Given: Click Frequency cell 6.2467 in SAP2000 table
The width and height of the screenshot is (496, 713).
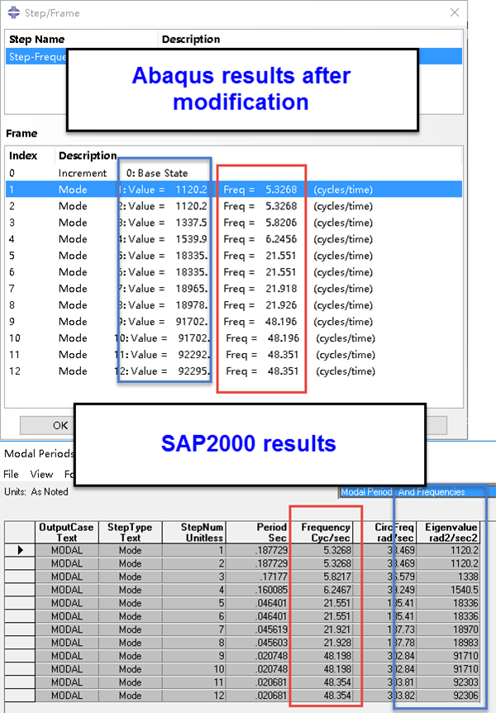Looking at the screenshot, I should 321,590.
